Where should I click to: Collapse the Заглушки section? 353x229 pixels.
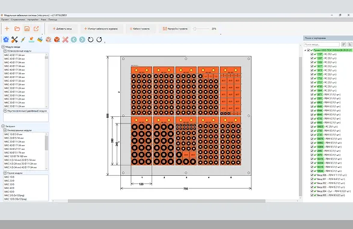3,126
